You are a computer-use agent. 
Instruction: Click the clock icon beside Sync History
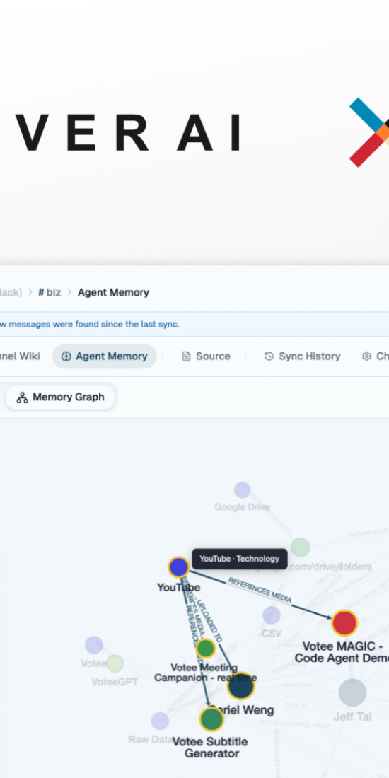point(269,356)
